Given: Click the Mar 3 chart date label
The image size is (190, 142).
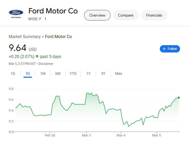Looking at the screenshot, I should 86,135.
